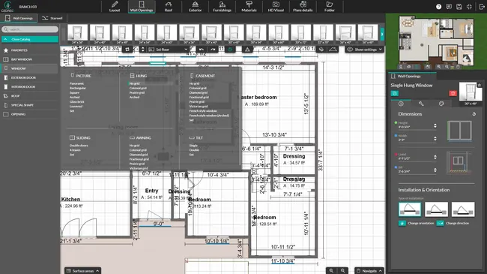Open the Folder tool

coord(330,7)
